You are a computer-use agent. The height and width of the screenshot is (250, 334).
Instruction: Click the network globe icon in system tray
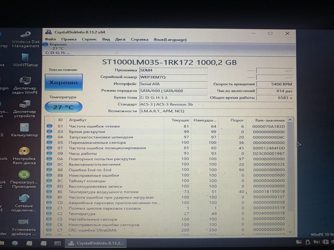click(325, 242)
